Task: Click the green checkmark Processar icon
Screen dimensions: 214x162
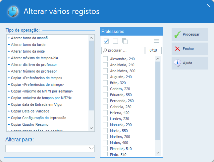Action: (x=178, y=34)
